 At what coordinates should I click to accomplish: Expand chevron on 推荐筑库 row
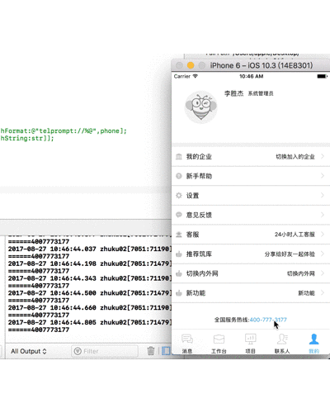point(323,254)
